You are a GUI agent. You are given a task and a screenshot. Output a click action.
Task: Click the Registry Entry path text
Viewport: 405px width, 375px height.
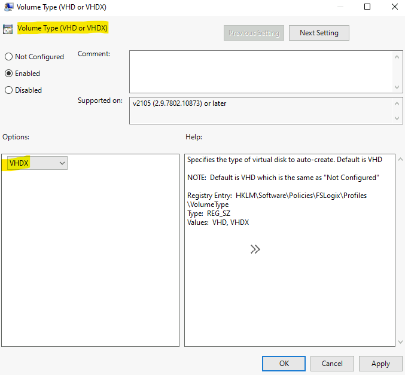(x=277, y=200)
